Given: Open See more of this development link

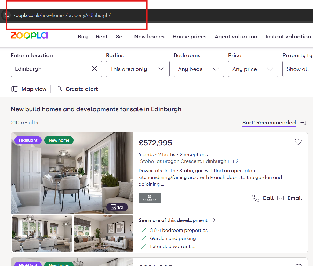Looking at the screenshot, I should 173,220.
